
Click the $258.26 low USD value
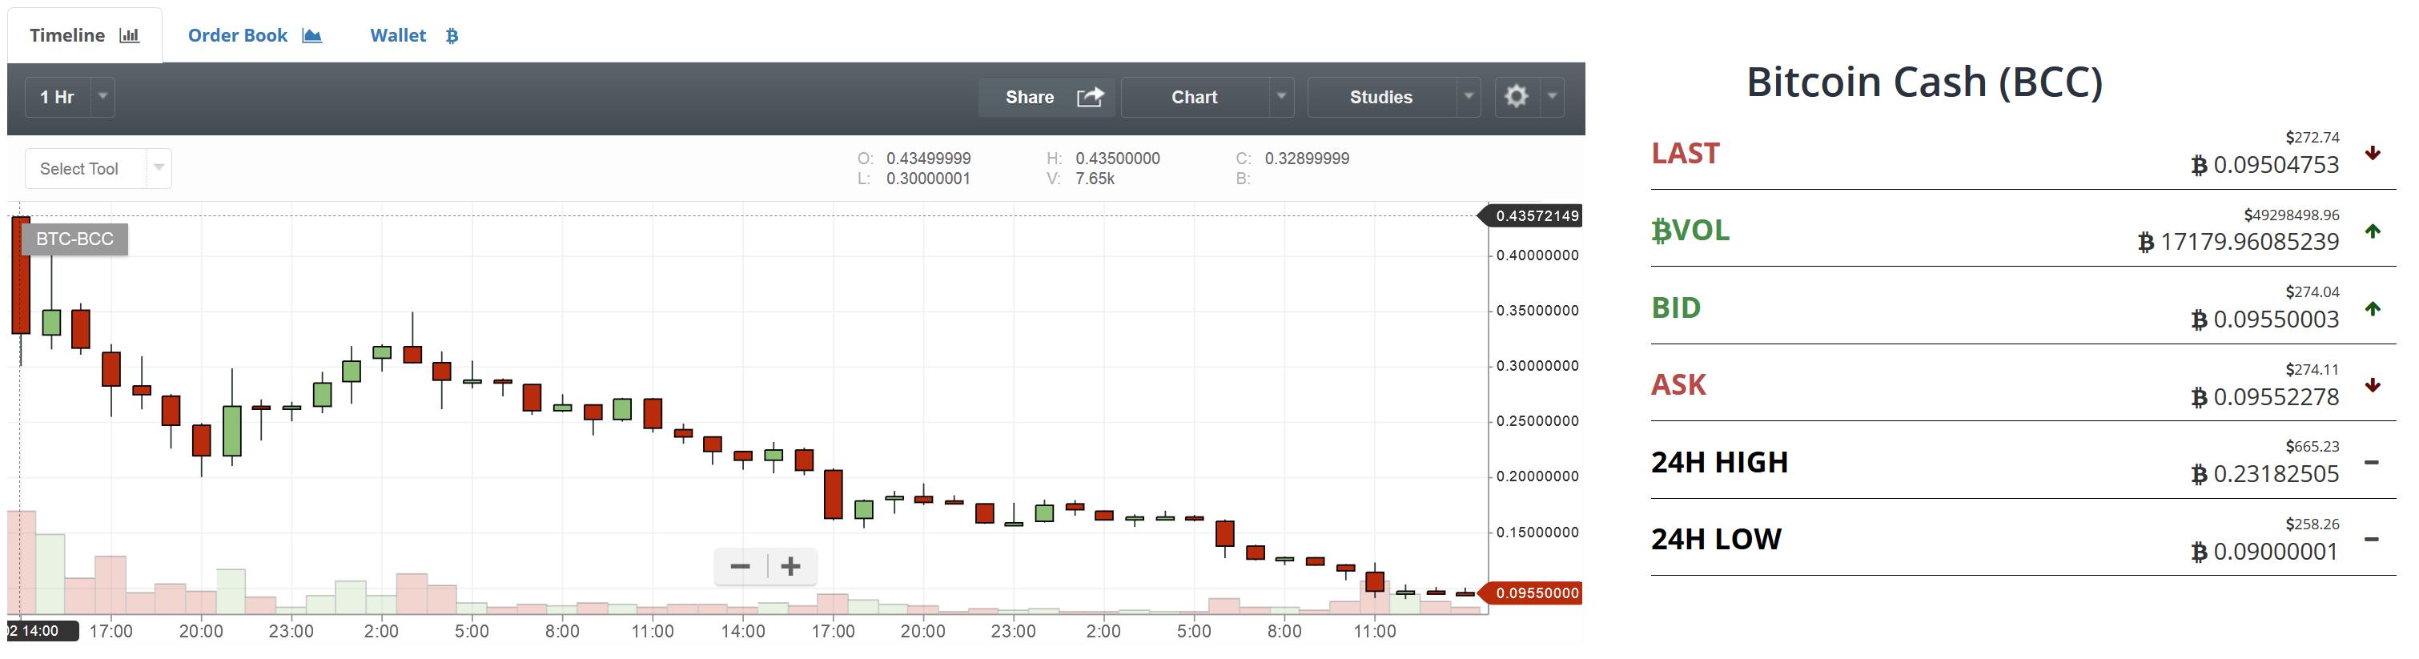[x=2313, y=524]
